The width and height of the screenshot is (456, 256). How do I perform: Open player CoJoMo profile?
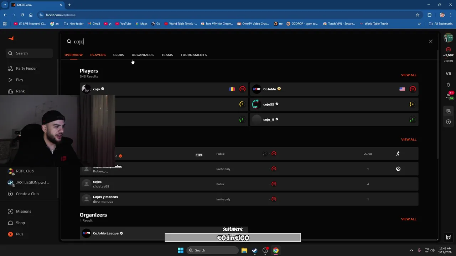334,89
